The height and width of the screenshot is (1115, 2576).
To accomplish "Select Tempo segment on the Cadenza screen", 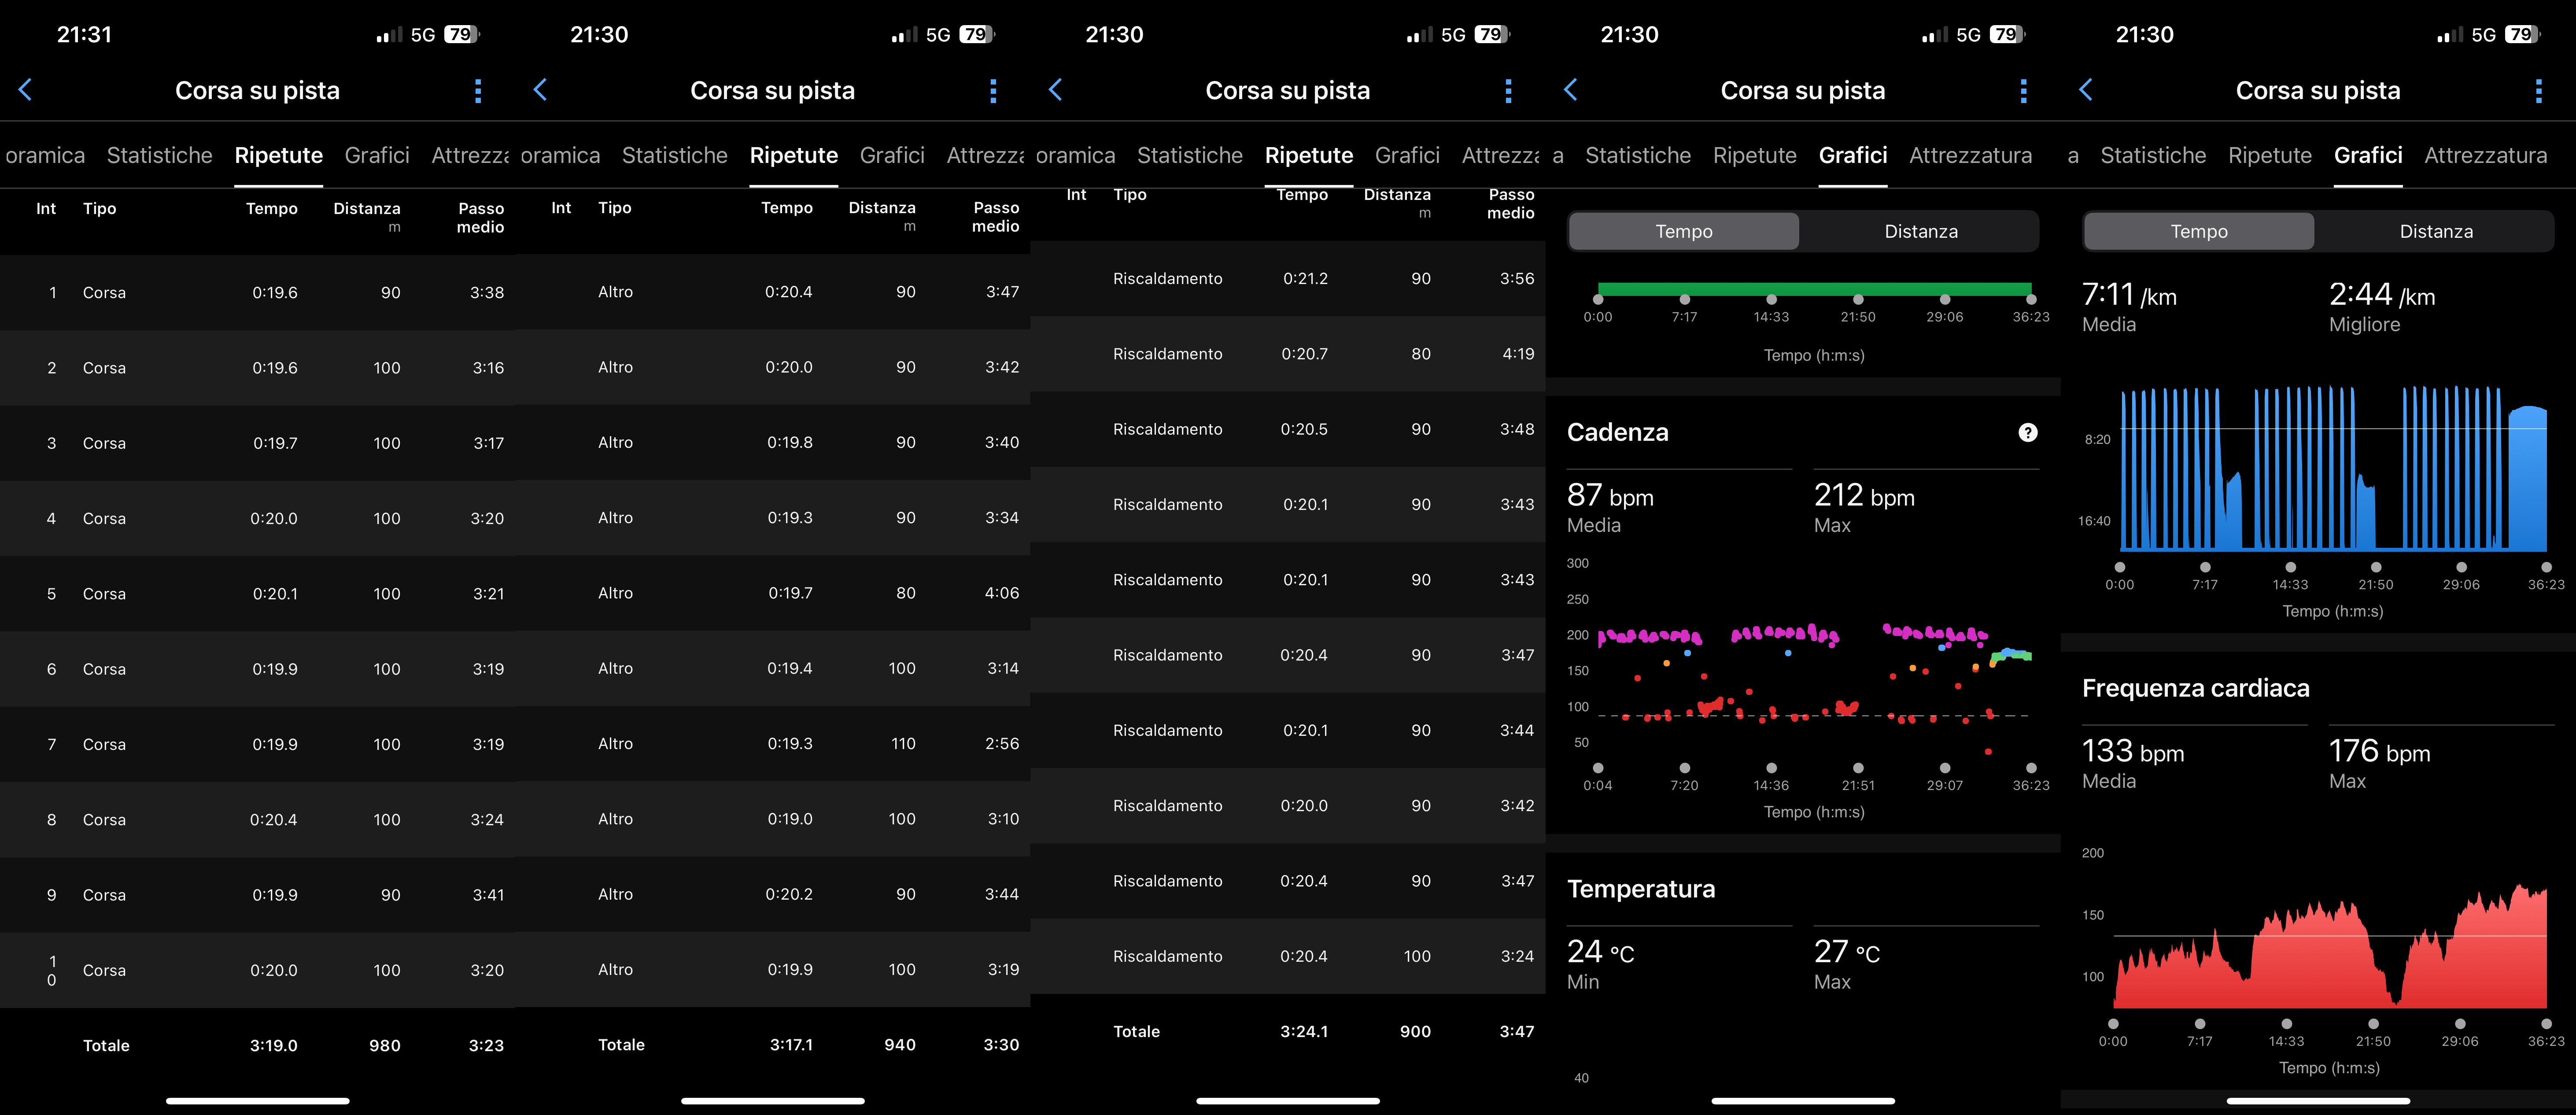I will pos(1684,231).
